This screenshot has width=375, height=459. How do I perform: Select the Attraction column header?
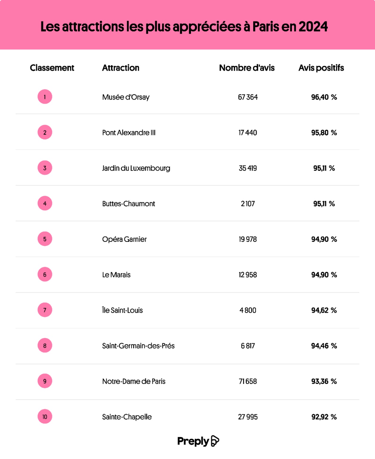click(121, 68)
